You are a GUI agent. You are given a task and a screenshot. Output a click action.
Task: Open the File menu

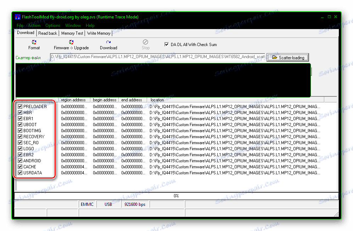tap(20, 26)
